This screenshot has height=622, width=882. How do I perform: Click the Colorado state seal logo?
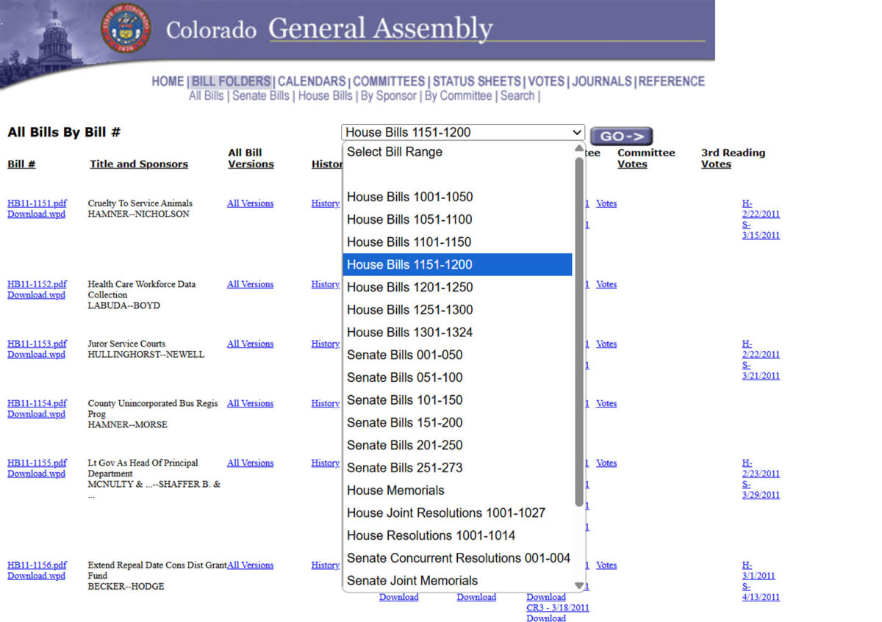pos(126,28)
